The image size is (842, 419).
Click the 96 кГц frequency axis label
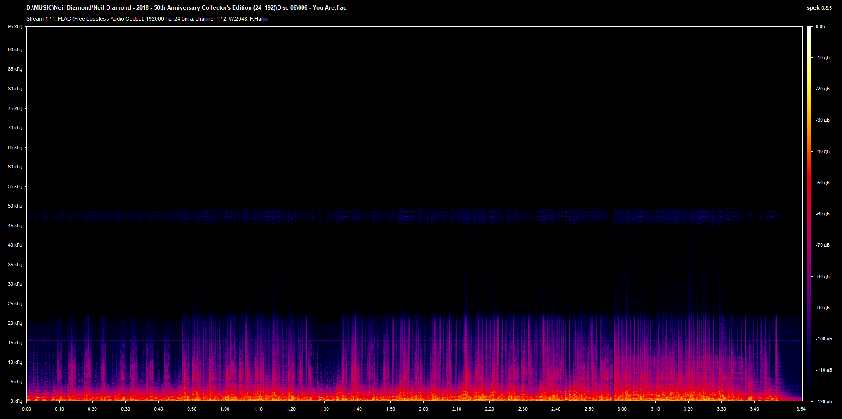tap(14, 26)
